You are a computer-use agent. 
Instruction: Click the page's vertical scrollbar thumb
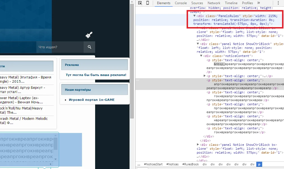coord(132,61)
